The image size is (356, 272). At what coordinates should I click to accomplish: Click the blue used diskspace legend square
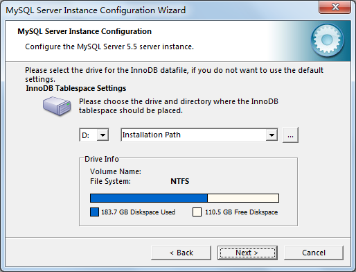tap(94, 212)
